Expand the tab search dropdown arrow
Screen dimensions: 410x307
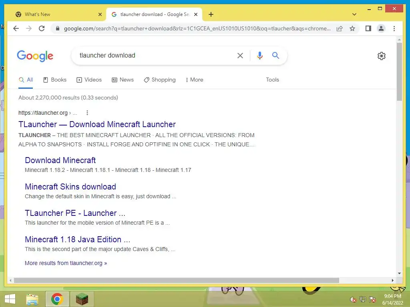354,14
